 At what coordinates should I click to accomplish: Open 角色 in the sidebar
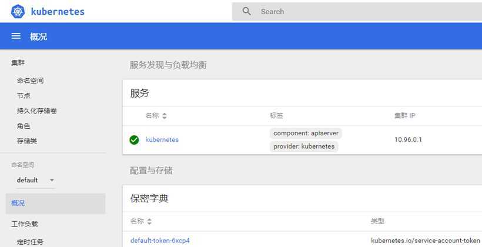[24, 126]
